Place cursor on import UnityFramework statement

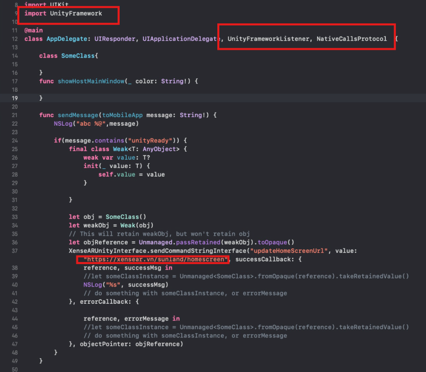[63, 14]
